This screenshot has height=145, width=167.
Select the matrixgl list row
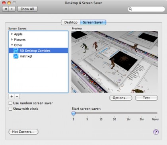[x=38, y=56]
